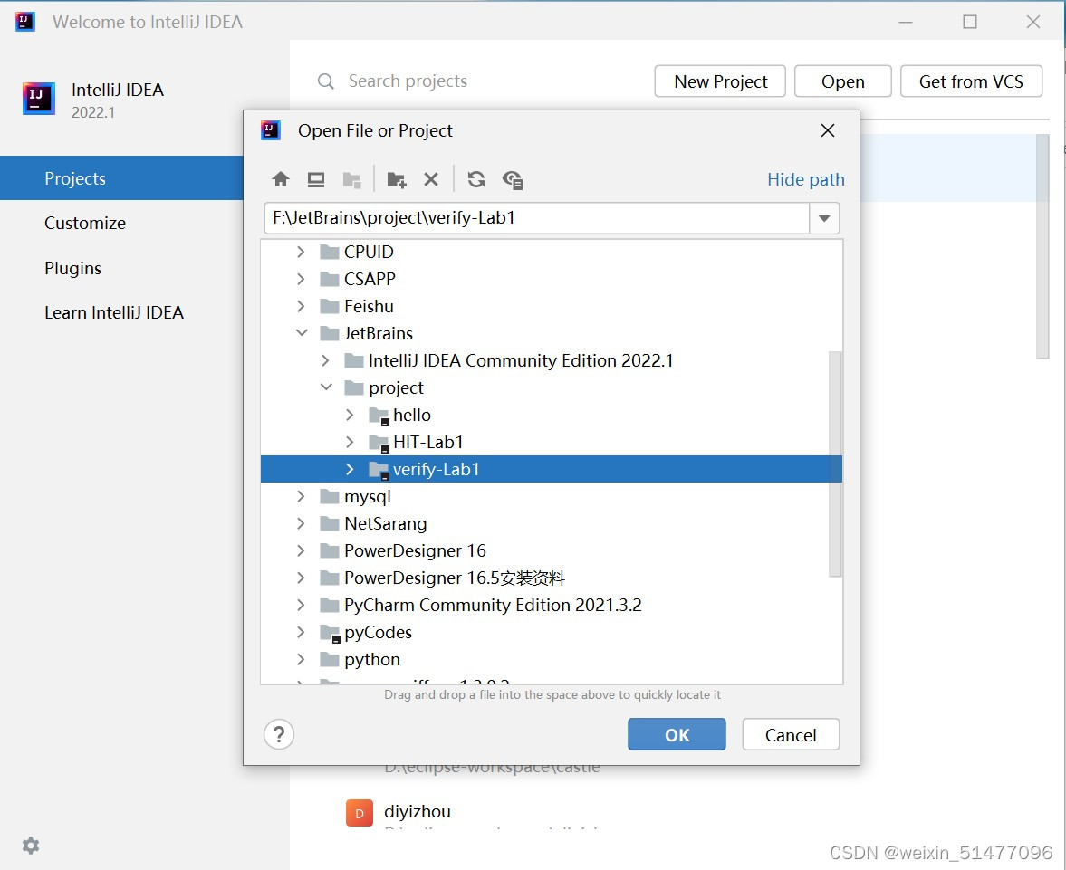Click the pyCodes folder icon
Image resolution: width=1066 pixels, height=870 pixels.
tap(330, 633)
